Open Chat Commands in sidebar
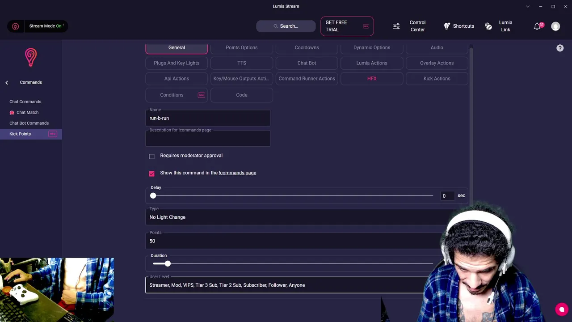 25,102
